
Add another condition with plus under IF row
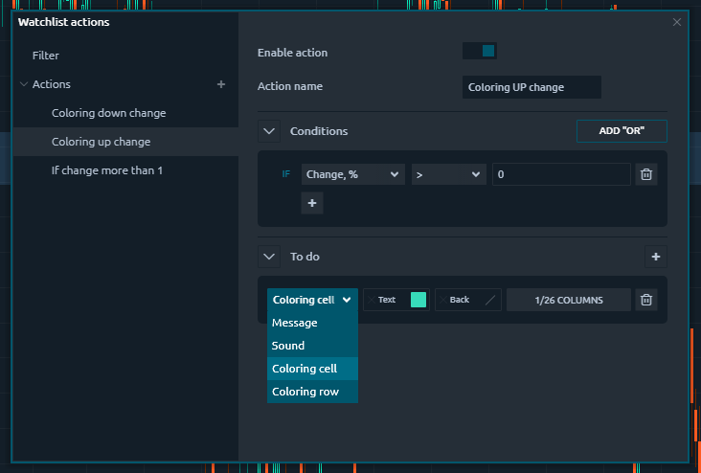312,203
